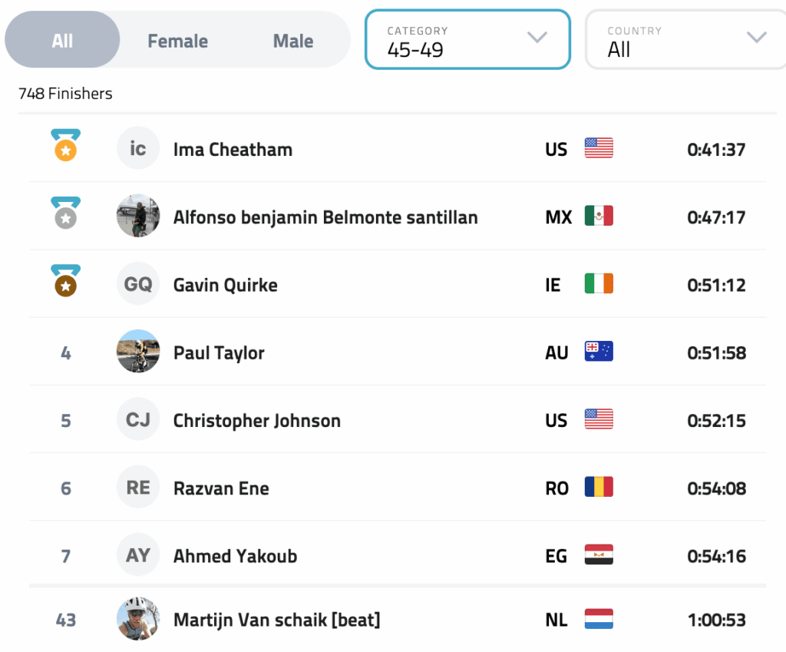Select the All gender filter
This screenshot has width=786, height=652.
pyautogui.click(x=63, y=41)
